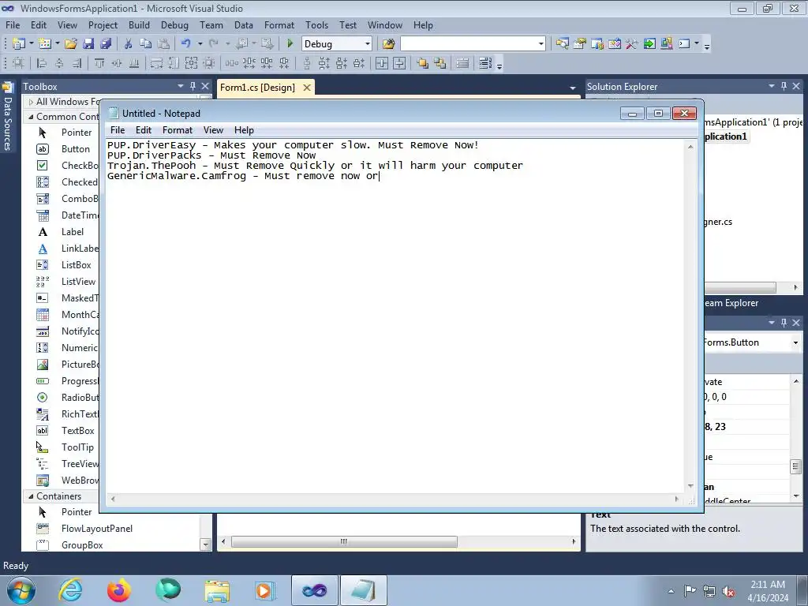Open Toolbox via hammer-and-wrench toolbar icon
The width and height of the screenshot is (808, 606).
pos(632,44)
